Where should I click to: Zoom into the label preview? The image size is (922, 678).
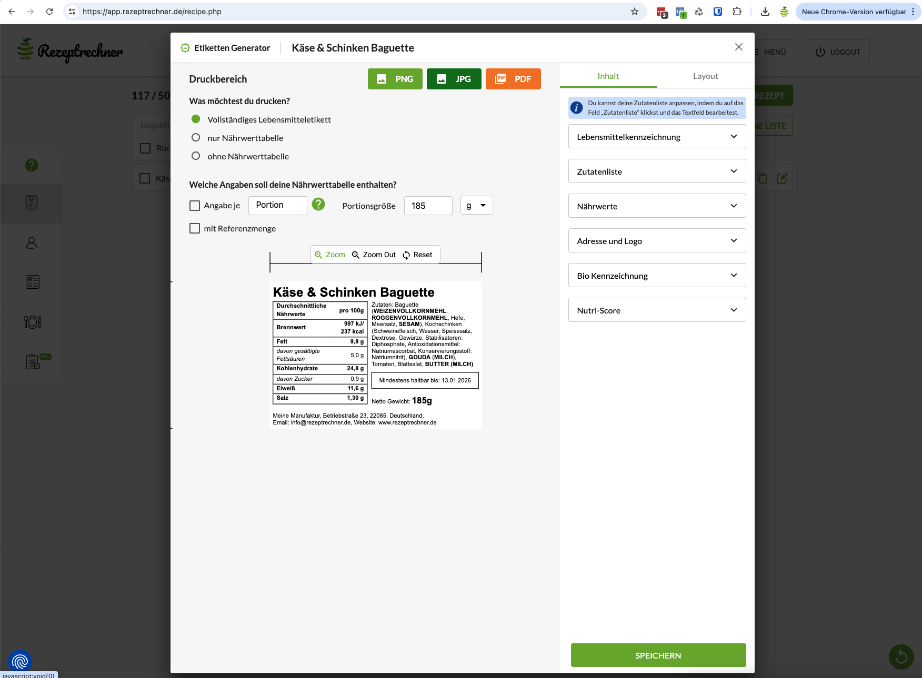pos(330,255)
